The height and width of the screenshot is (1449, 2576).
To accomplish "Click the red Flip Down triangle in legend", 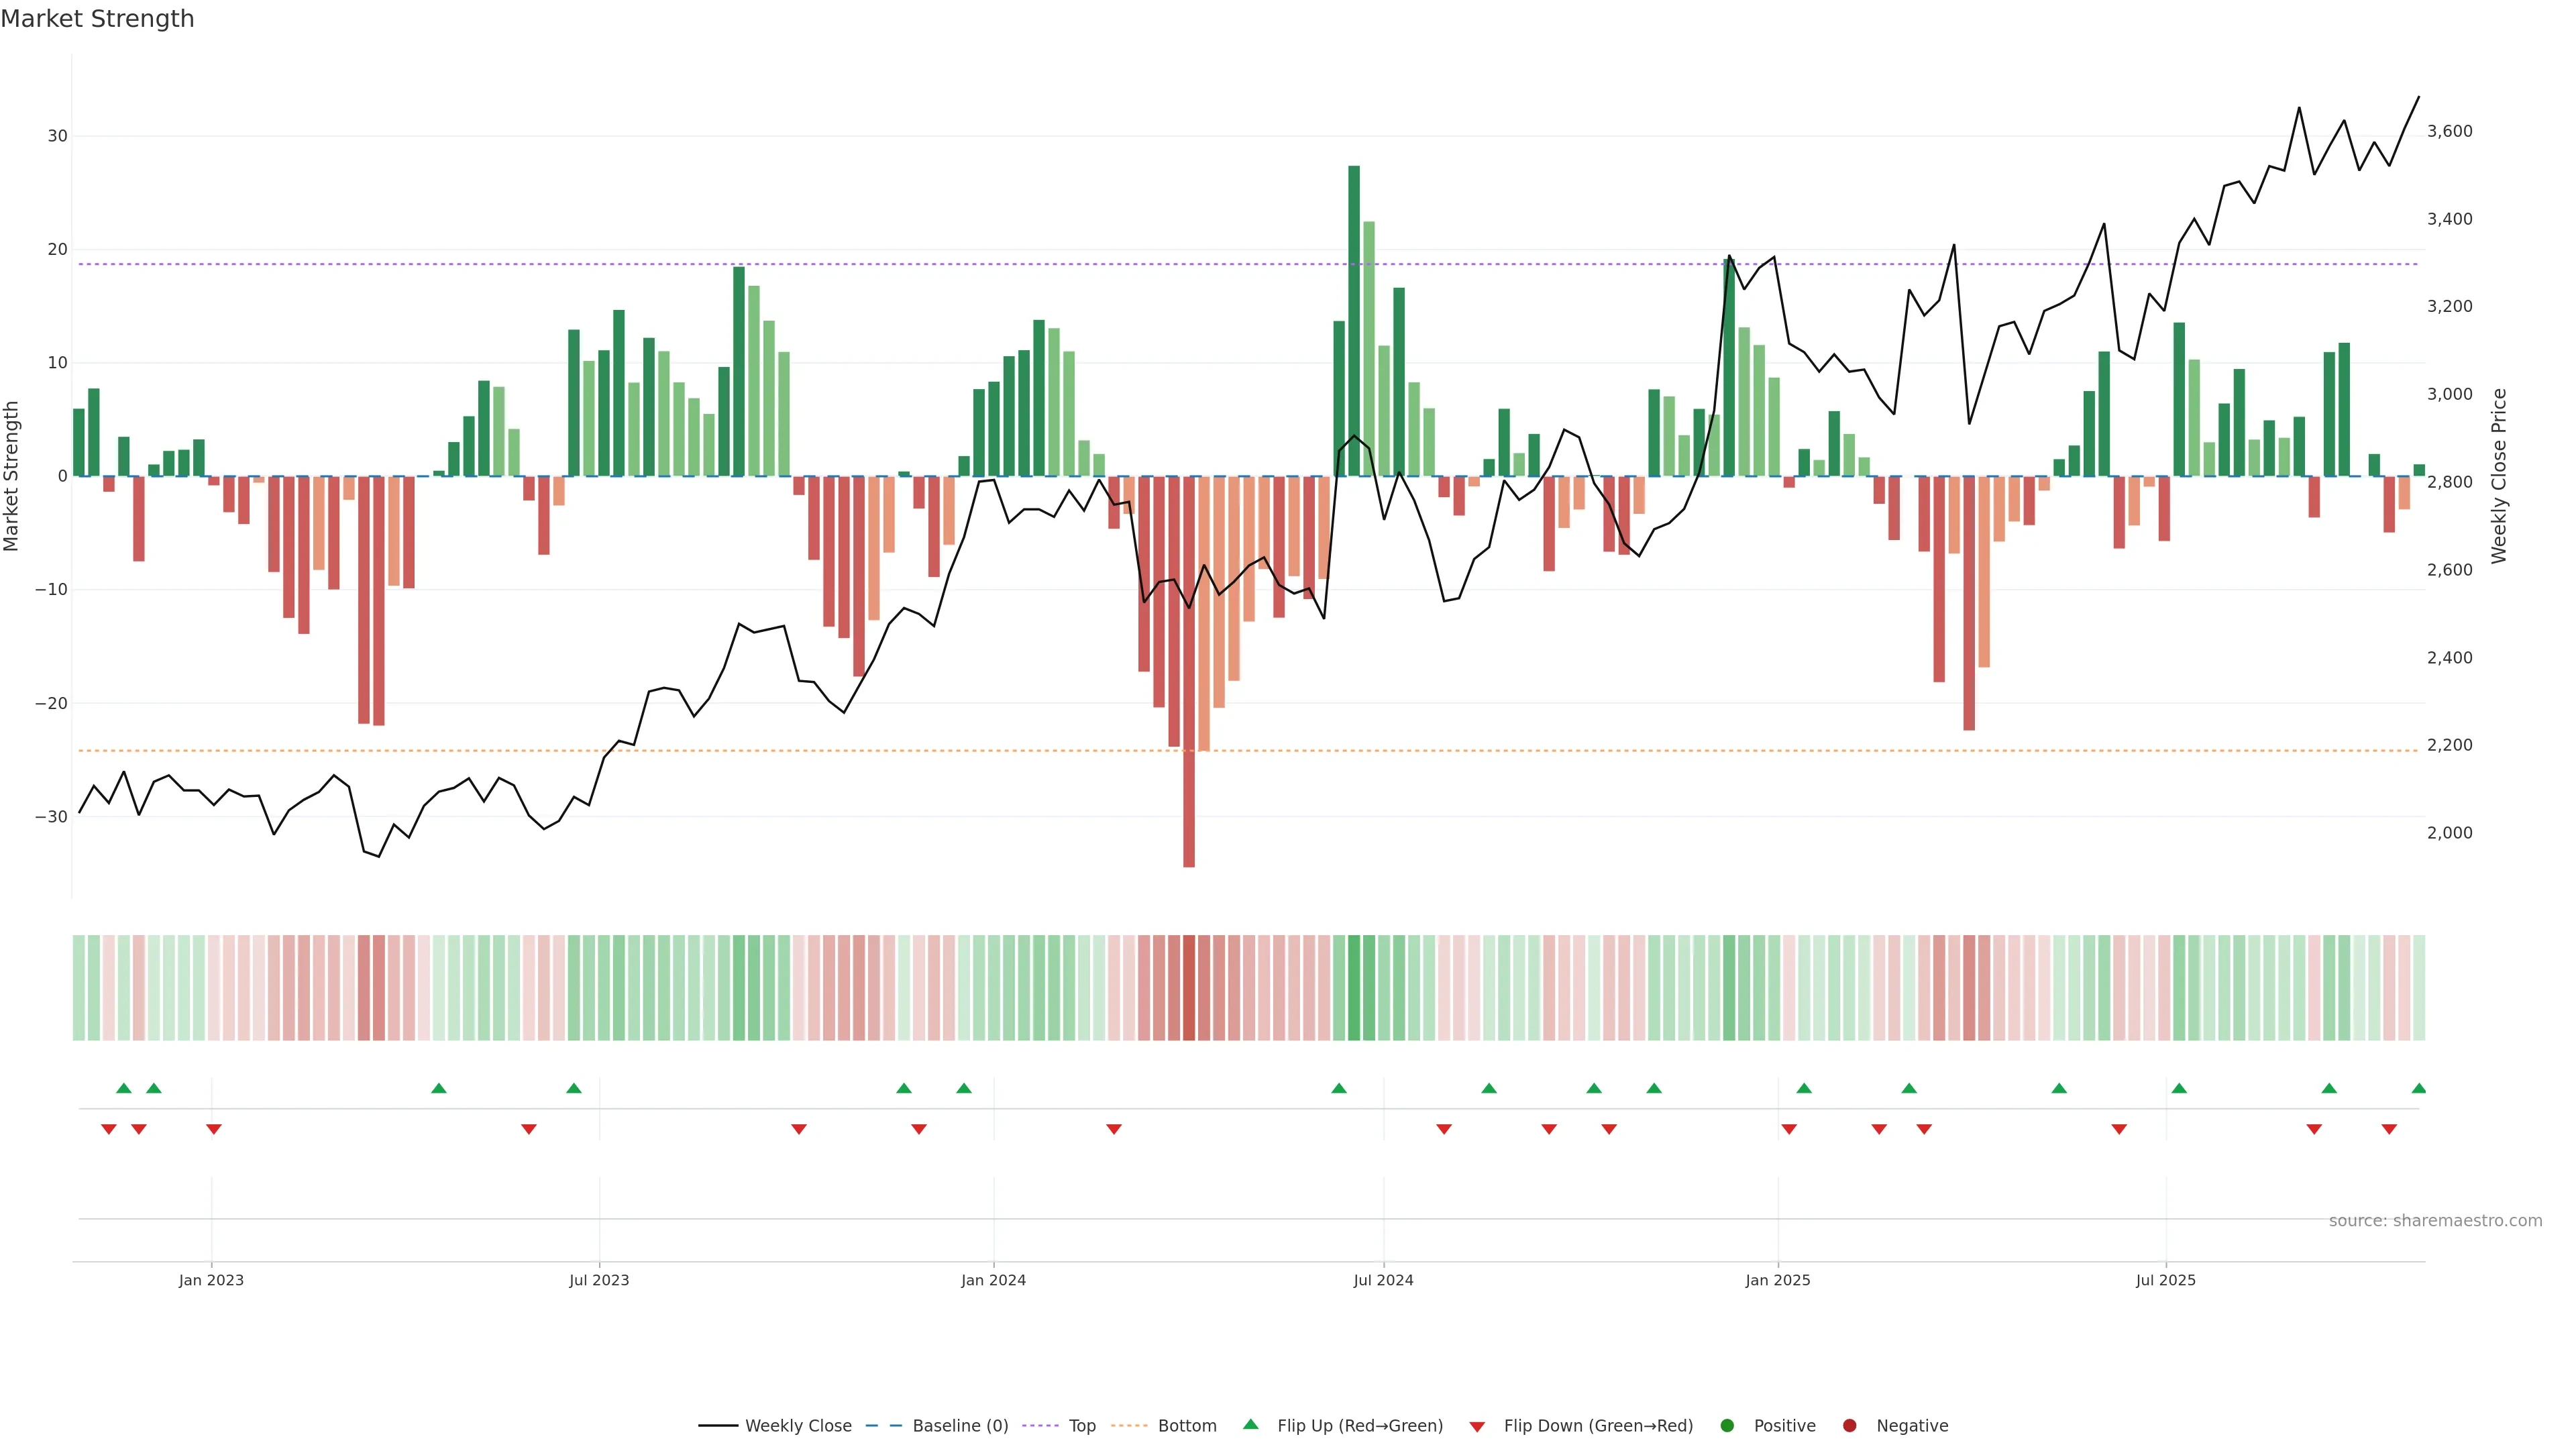I will [1477, 1427].
